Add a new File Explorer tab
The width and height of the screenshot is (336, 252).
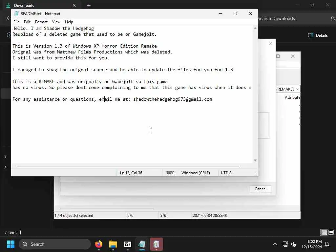[89, 5]
